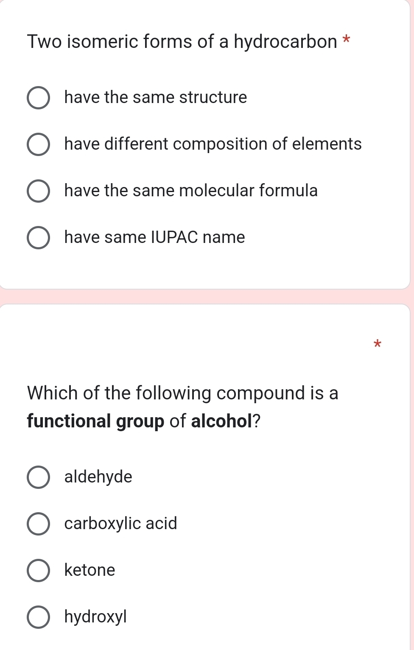This screenshot has height=650, width=414.
Task: Click the 'aldehyde' option text
Action: point(98,477)
